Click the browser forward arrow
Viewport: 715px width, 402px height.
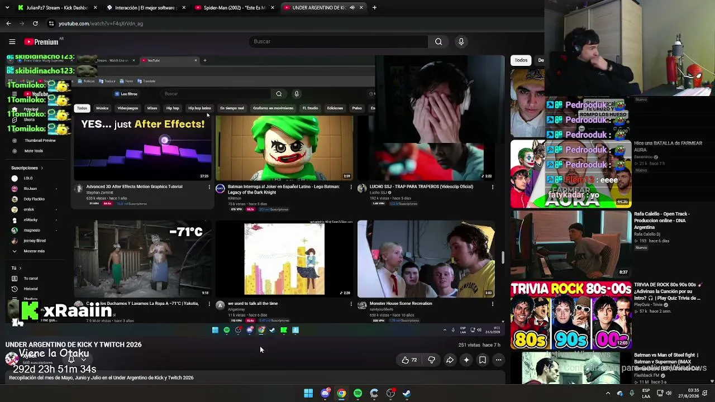[22, 23]
